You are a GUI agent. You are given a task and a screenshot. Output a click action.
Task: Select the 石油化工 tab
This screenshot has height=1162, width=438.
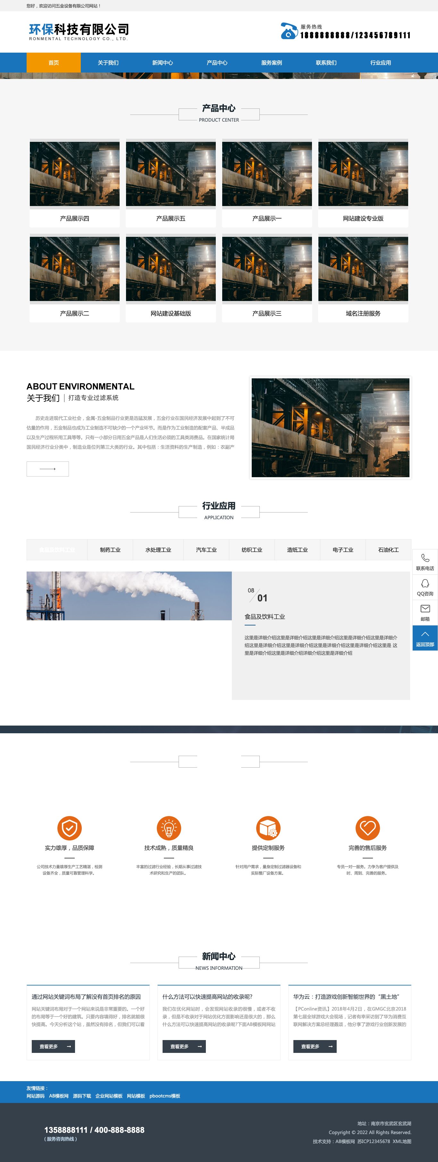[388, 550]
